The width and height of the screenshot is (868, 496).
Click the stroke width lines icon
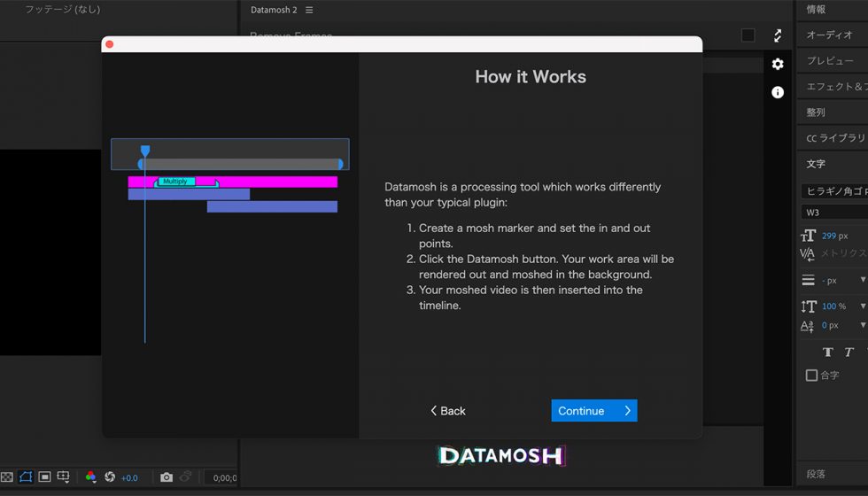pyautogui.click(x=808, y=280)
